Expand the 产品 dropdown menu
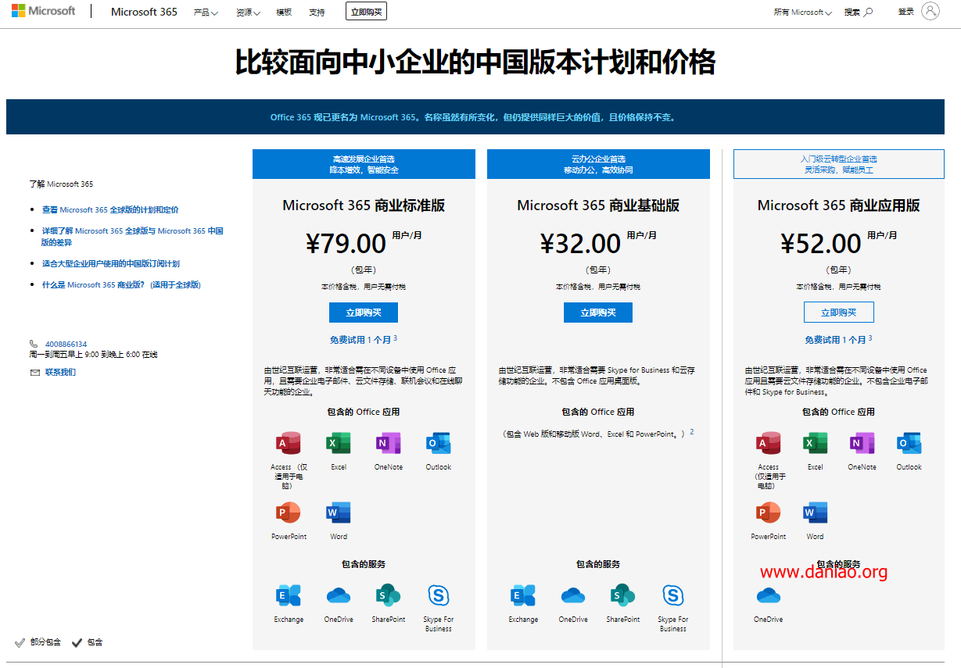961x668 pixels. click(206, 13)
